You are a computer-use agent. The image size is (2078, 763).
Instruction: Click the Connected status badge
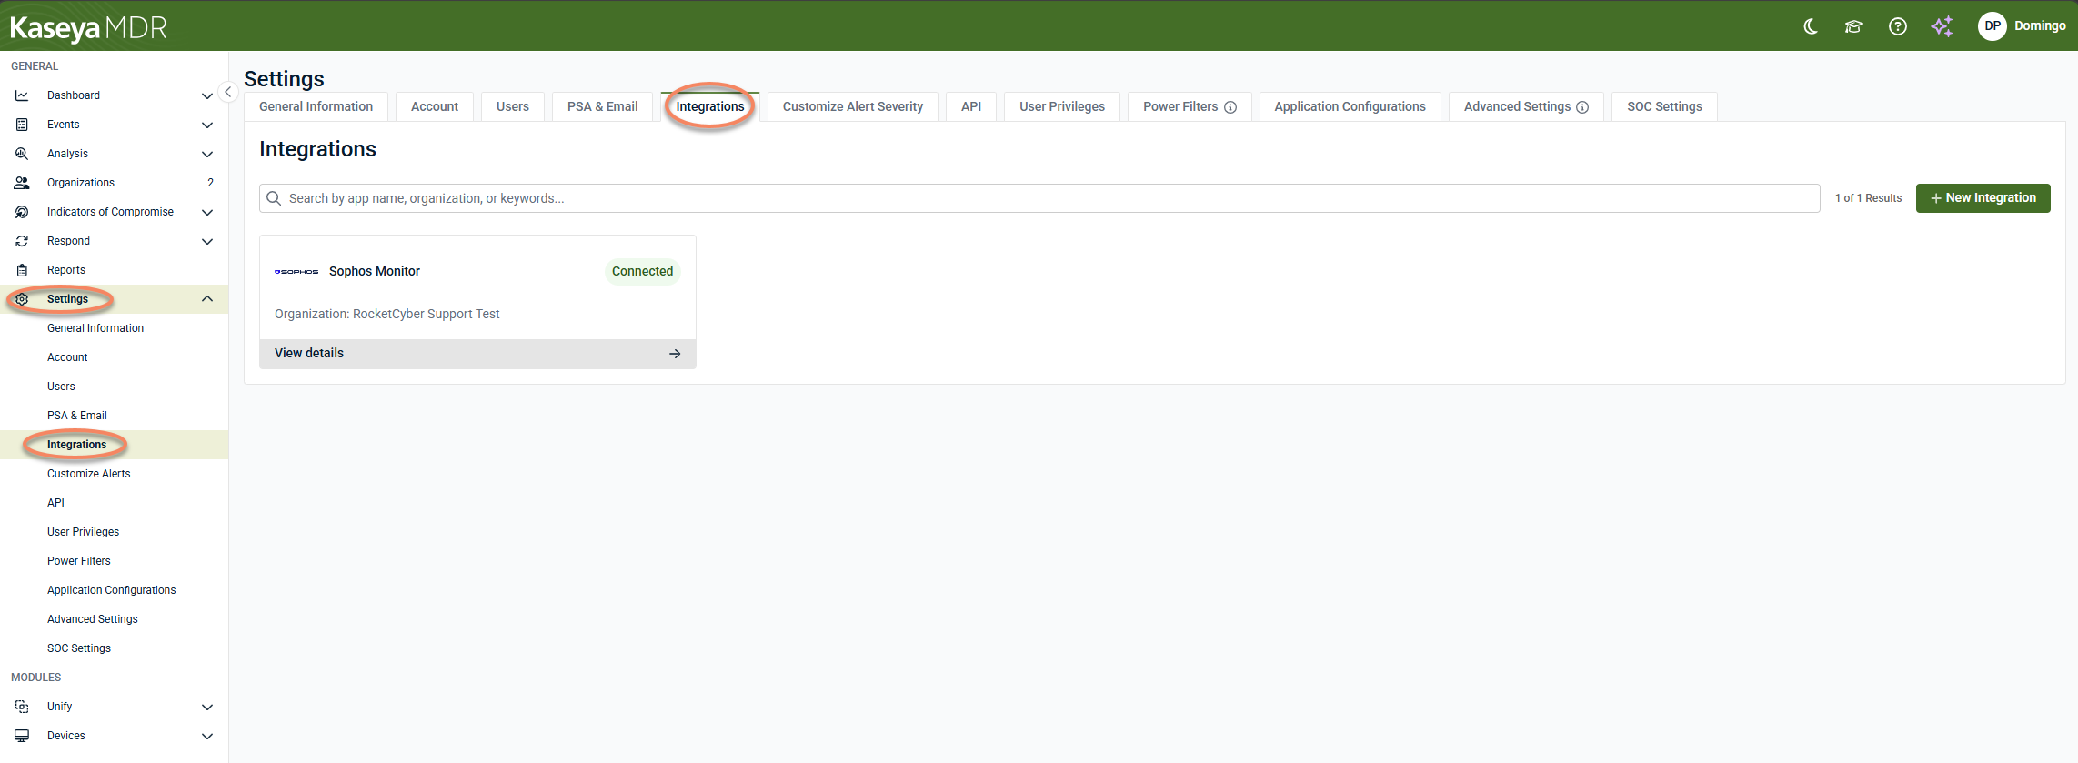click(642, 271)
